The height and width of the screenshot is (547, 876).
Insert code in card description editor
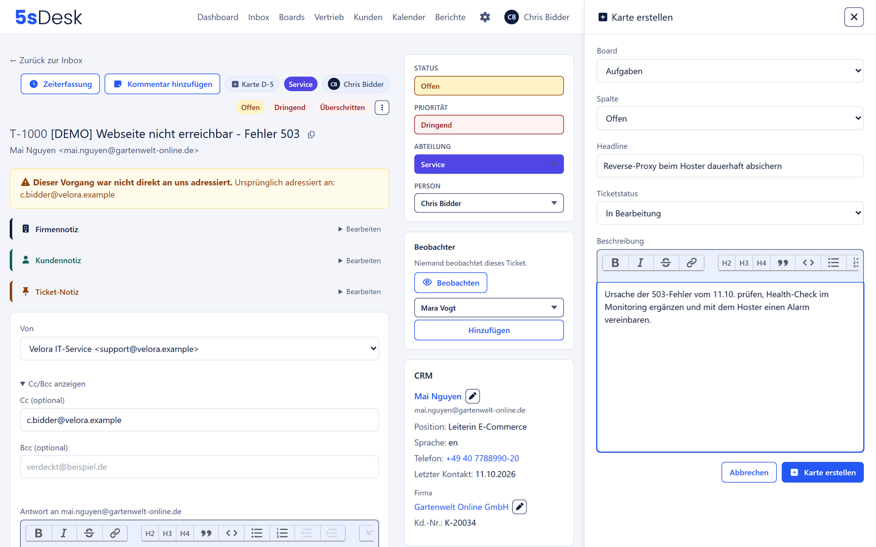[x=808, y=263]
